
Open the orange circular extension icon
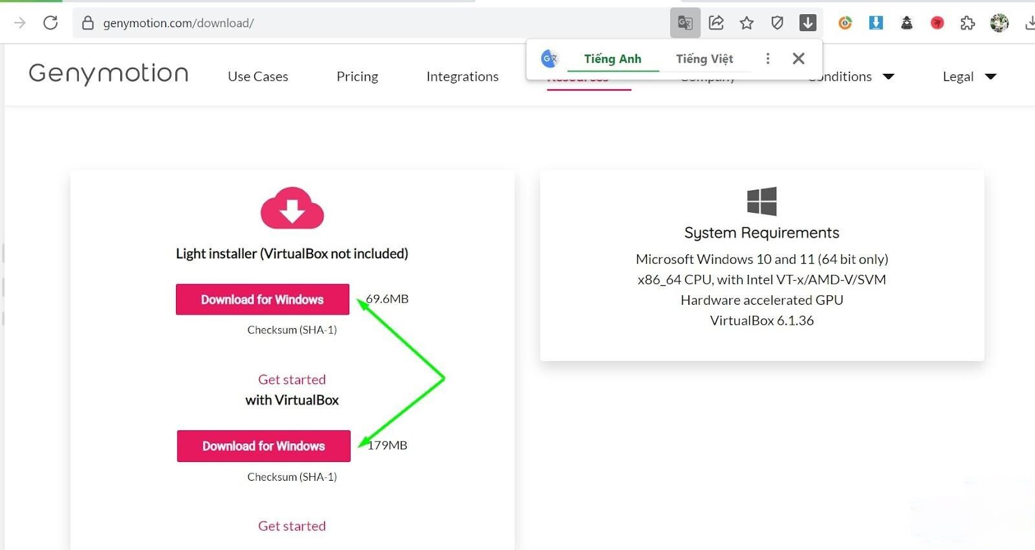(x=845, y=23)
